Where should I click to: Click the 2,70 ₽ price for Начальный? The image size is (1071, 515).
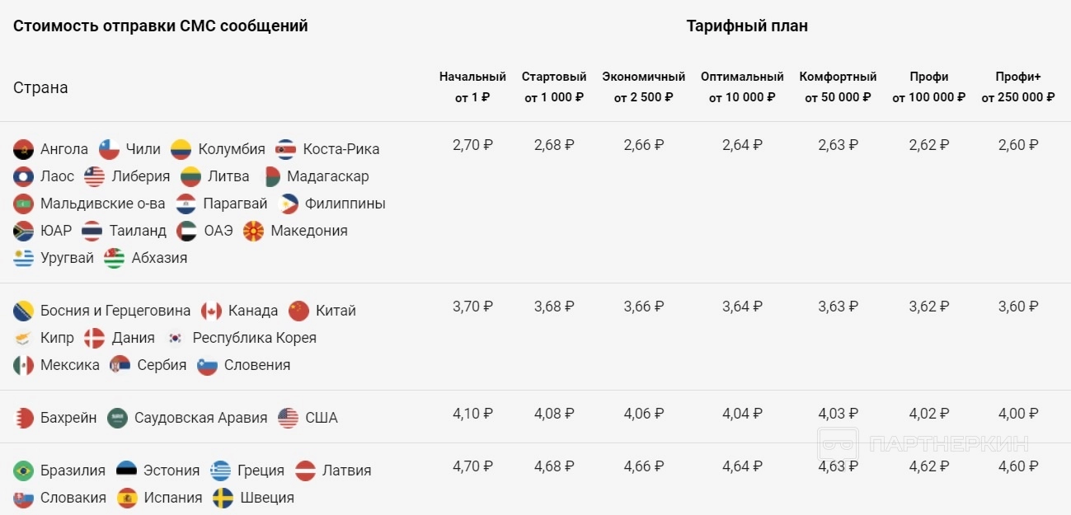pyautogui.click(x=472, y=145)
